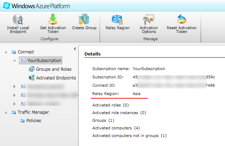
Task: Click the Get Activation Token icon
Action: pyautogui.click(x=53, y=19)
